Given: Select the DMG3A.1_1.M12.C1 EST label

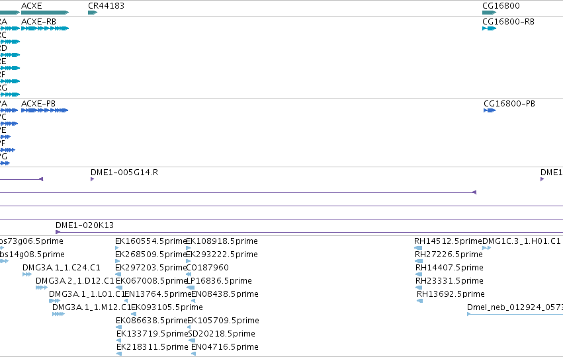Looking at the screenshot, I should (x=91, y=307).
